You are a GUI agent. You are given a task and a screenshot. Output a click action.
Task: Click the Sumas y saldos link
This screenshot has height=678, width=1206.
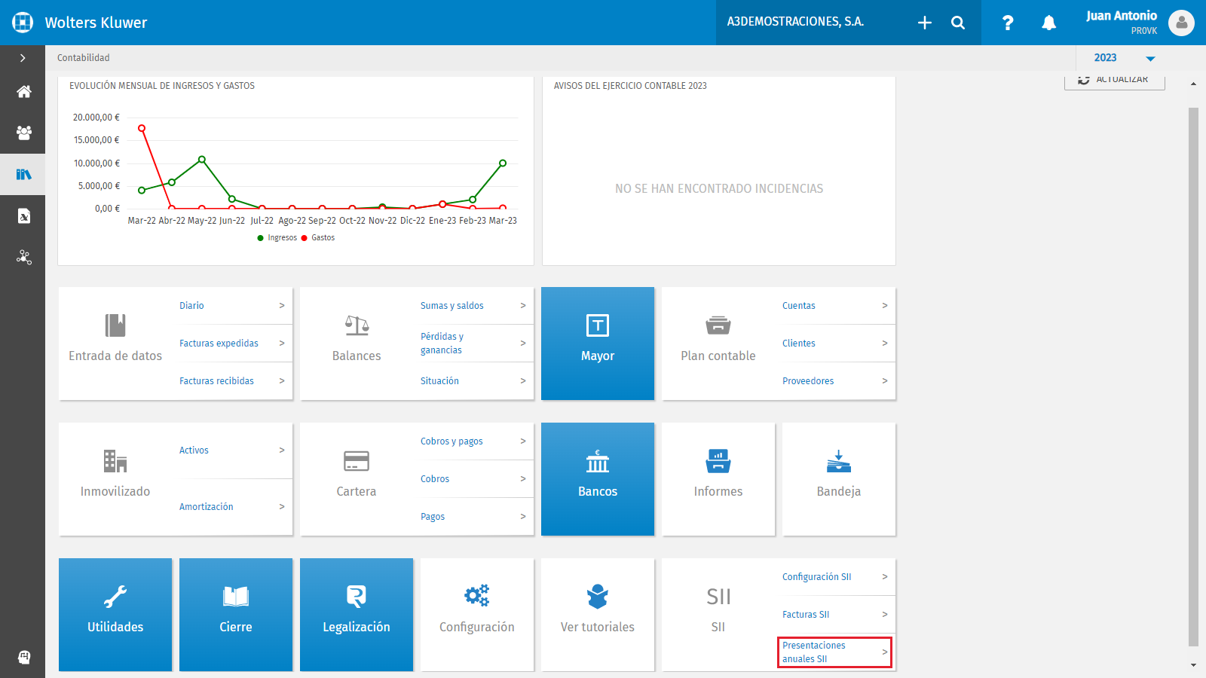[x=473, y=306]
